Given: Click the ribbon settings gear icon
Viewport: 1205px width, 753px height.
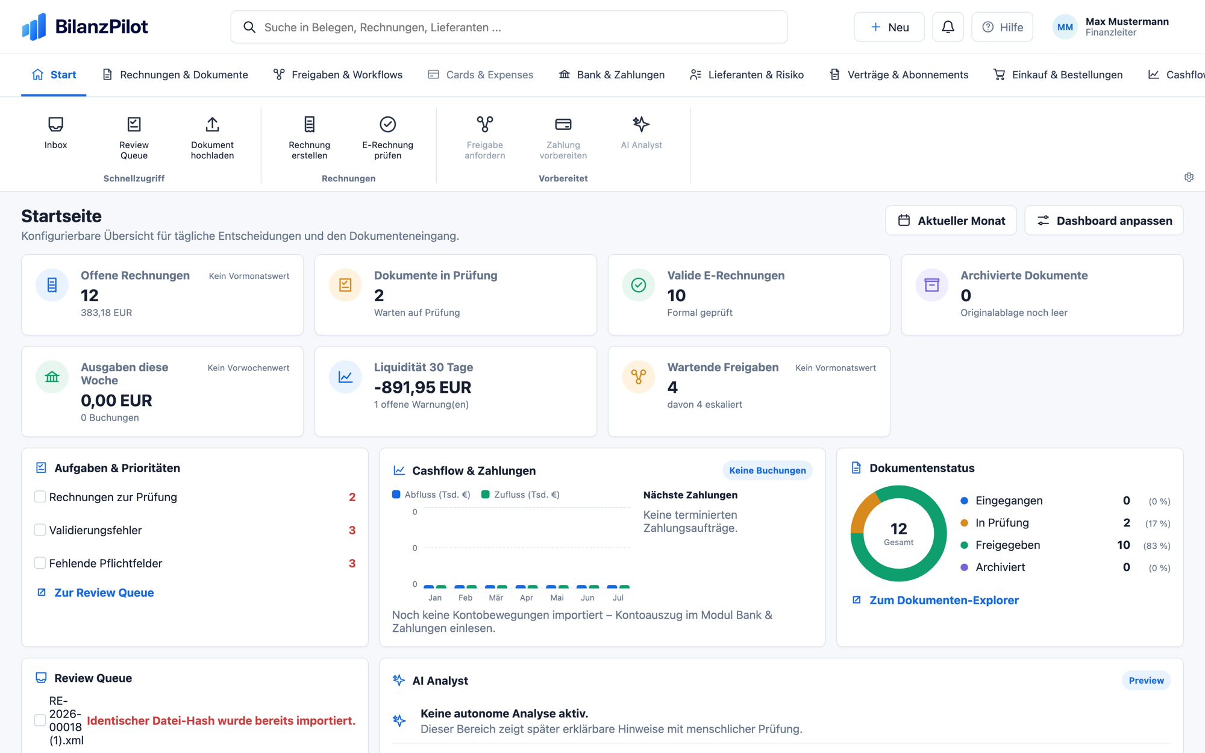Looking at the screenshot, I should pyautogui.click(x=1189, y=177).
